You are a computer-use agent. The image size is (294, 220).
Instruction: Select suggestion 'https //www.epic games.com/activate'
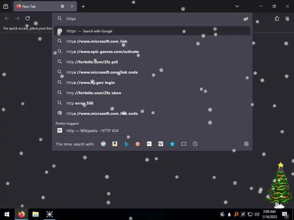pos(152,52)
